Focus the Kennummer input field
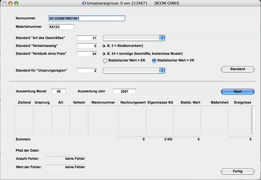This screenshot has width=261, height=180. [86, 19]
